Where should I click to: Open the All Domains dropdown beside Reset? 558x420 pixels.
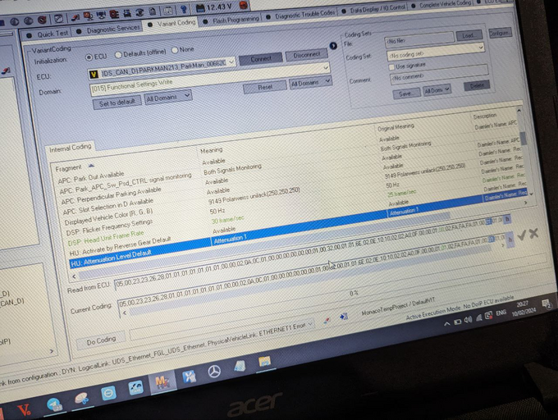point(310,82)
